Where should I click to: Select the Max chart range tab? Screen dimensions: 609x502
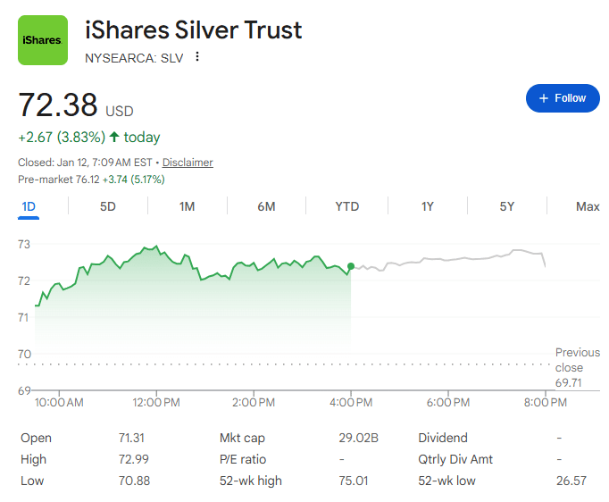[587, 206]
